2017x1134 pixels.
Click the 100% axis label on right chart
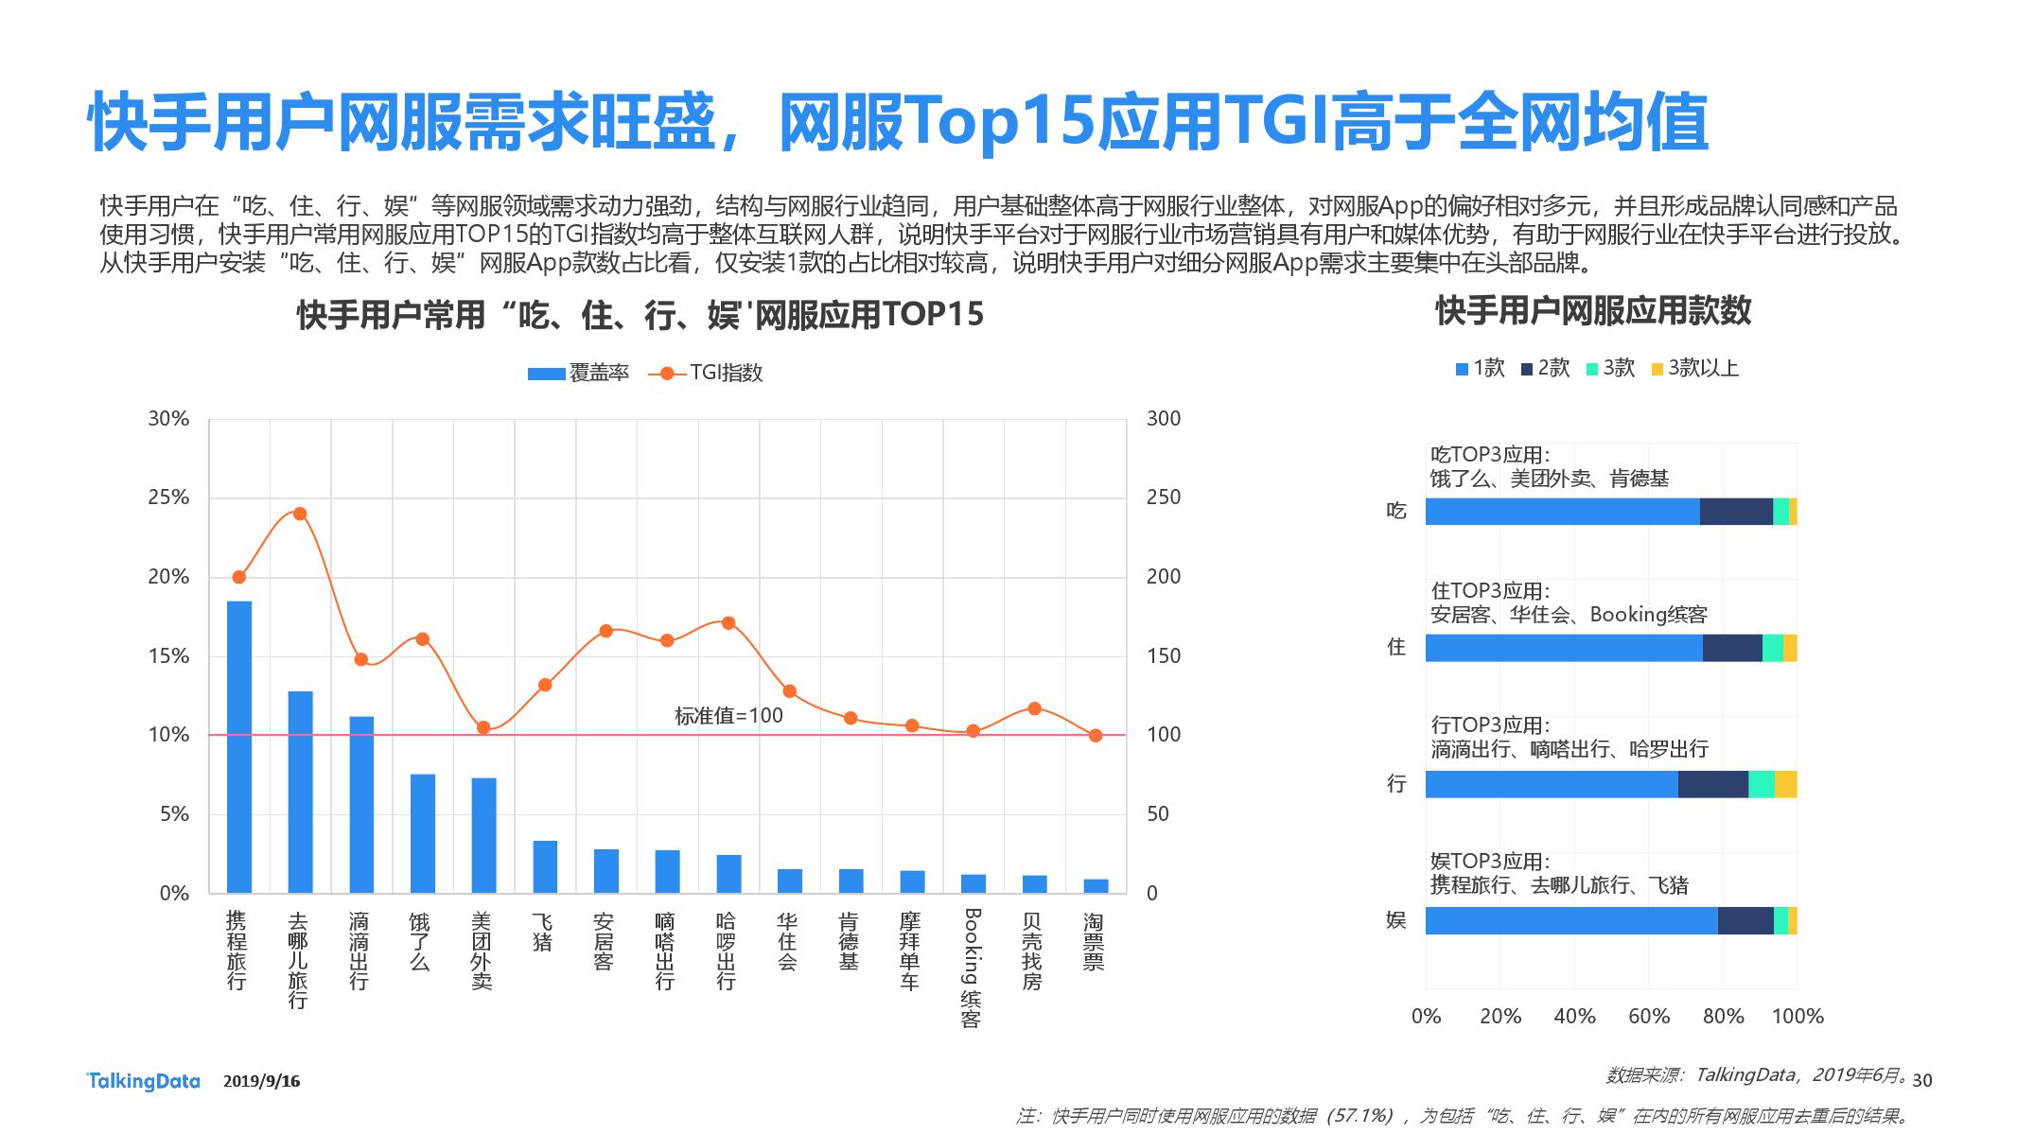tap(1798, 1016)
